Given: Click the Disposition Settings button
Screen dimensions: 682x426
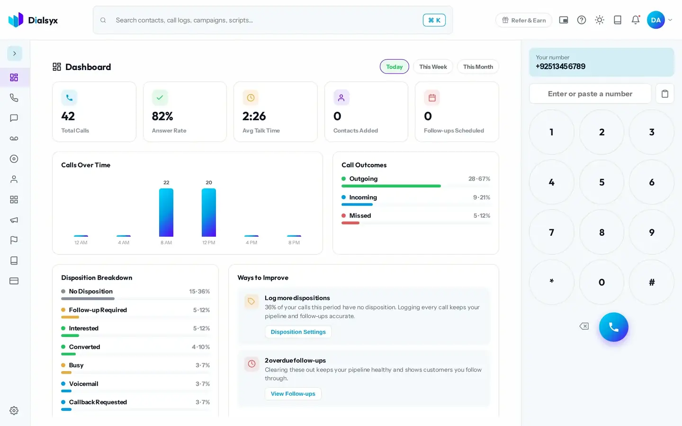Looking at the screenshot, I should click(298, 332).
